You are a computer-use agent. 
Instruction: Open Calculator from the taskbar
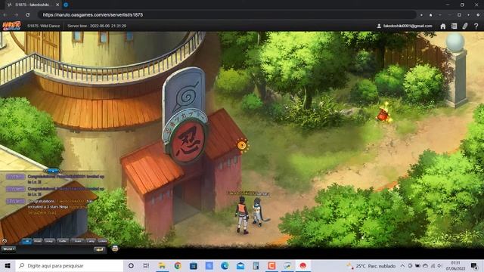point(256,265)
